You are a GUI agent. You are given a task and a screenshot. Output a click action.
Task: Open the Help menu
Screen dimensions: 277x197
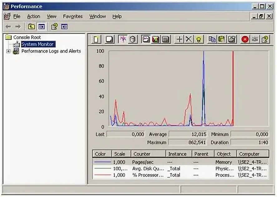117,17
